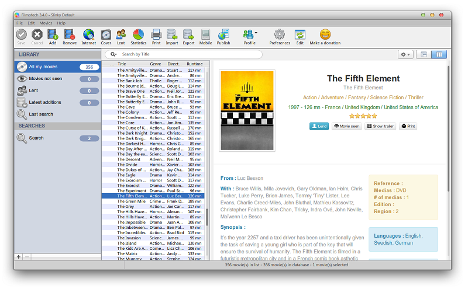The image size is (468, 289).
Task: Click Make a donation smiley icon
Action: point(325,37)
